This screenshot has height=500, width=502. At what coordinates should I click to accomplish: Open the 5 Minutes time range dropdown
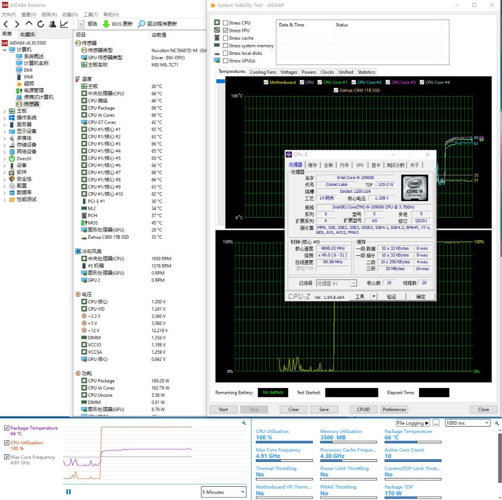(224, 492)
